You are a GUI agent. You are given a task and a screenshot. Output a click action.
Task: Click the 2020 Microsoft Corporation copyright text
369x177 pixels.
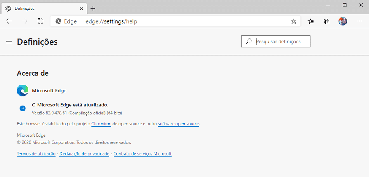pos(74,142)
